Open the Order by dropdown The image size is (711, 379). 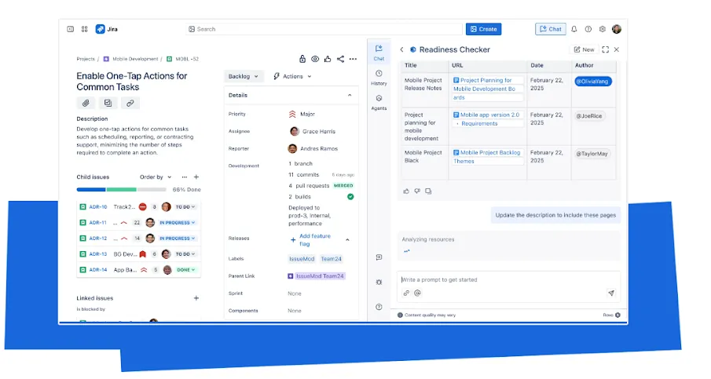pos(156,177)
